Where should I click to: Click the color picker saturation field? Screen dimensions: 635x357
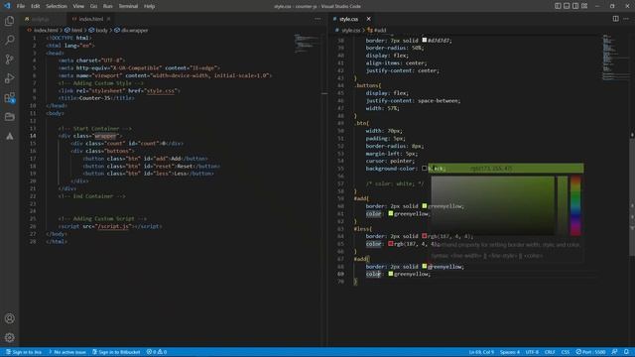[492, 205]
